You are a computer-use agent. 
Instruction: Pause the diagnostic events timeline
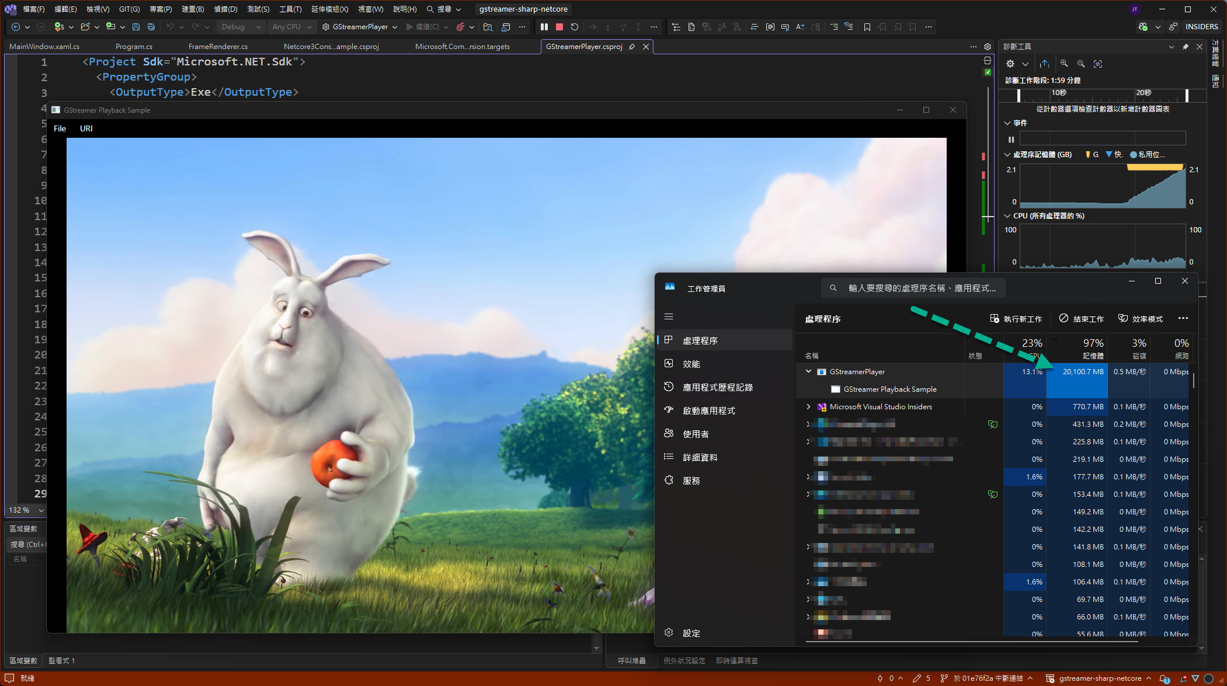(x=1012, y=139)
